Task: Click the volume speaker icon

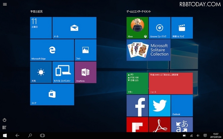Action: click(x=198, y=136)
